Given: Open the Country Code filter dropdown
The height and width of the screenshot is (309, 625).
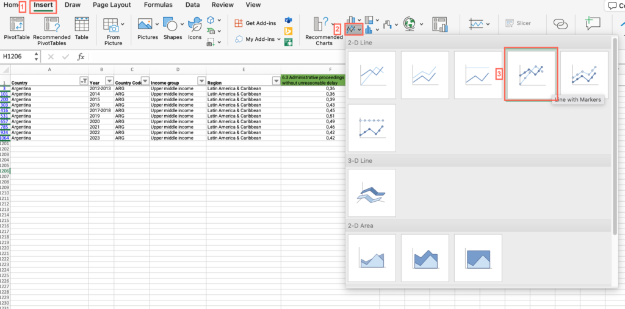Looking at the screenshot, I should tap(145, 81).
